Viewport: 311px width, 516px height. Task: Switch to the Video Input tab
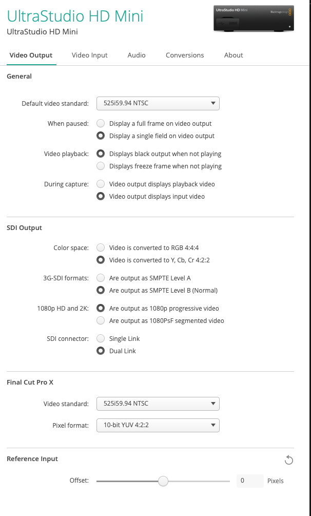tap(90, 55)
